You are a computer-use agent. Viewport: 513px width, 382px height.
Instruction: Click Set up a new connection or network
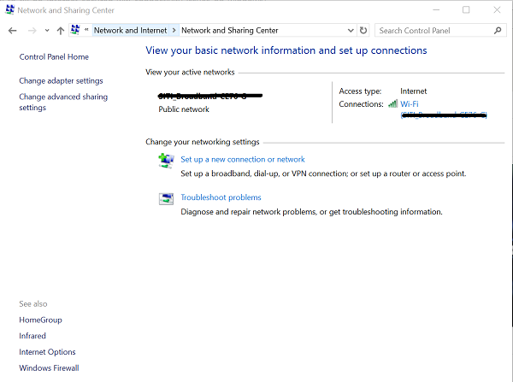pos(243,159)
